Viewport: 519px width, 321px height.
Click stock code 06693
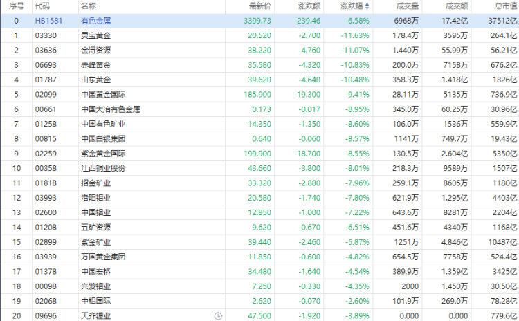(x=46, y=65)
